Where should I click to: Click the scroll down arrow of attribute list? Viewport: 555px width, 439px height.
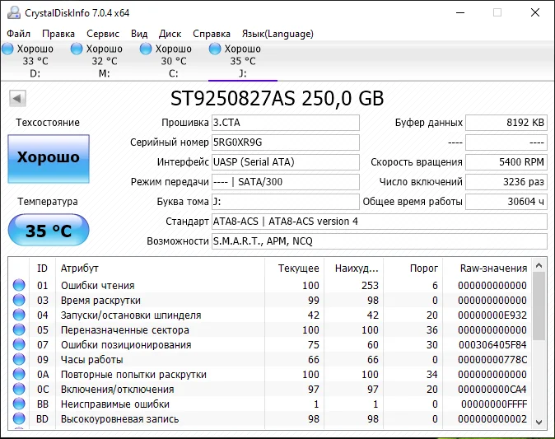539,422
